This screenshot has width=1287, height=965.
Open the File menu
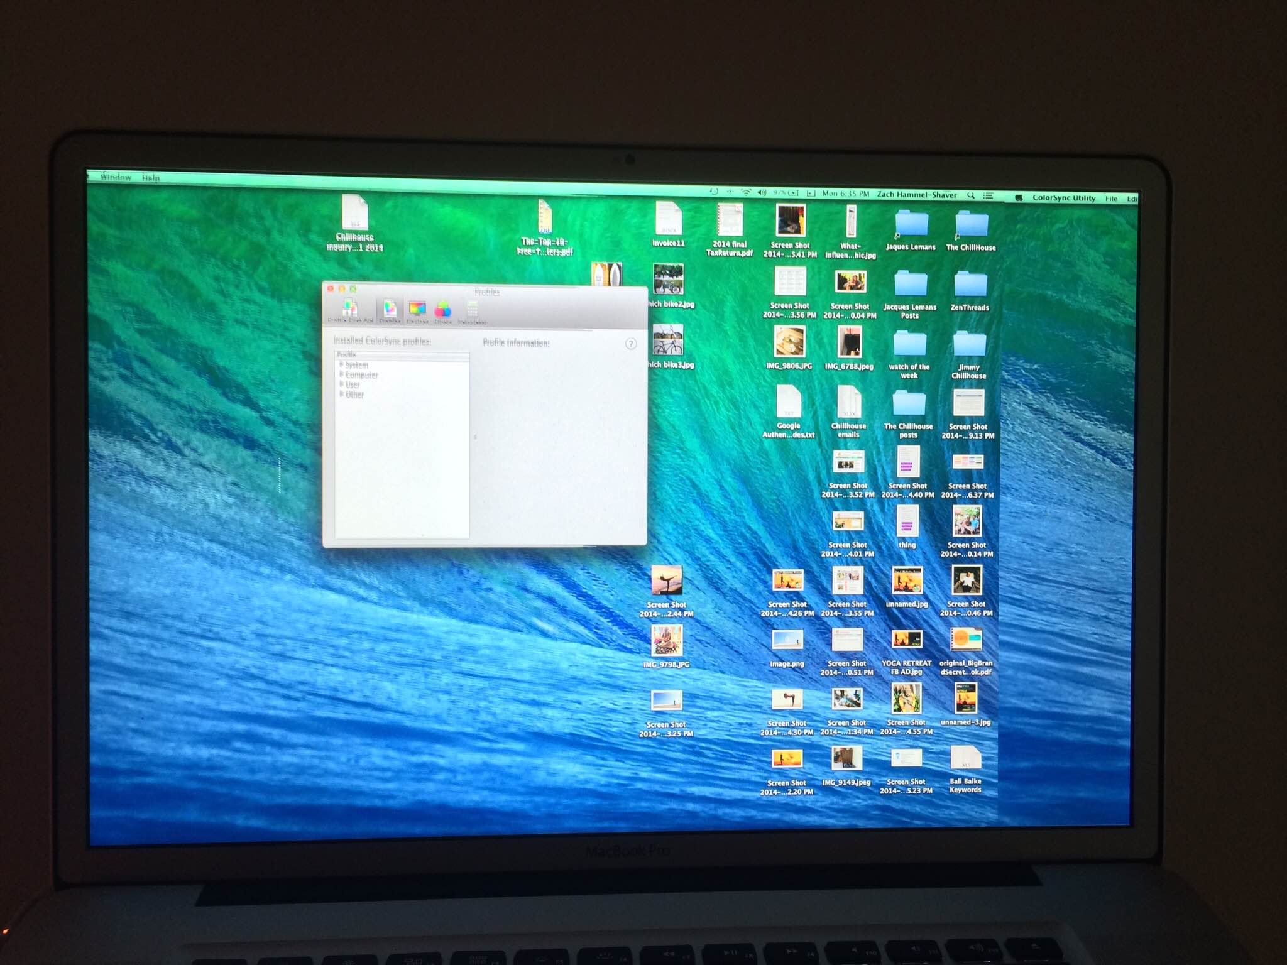1111,199
